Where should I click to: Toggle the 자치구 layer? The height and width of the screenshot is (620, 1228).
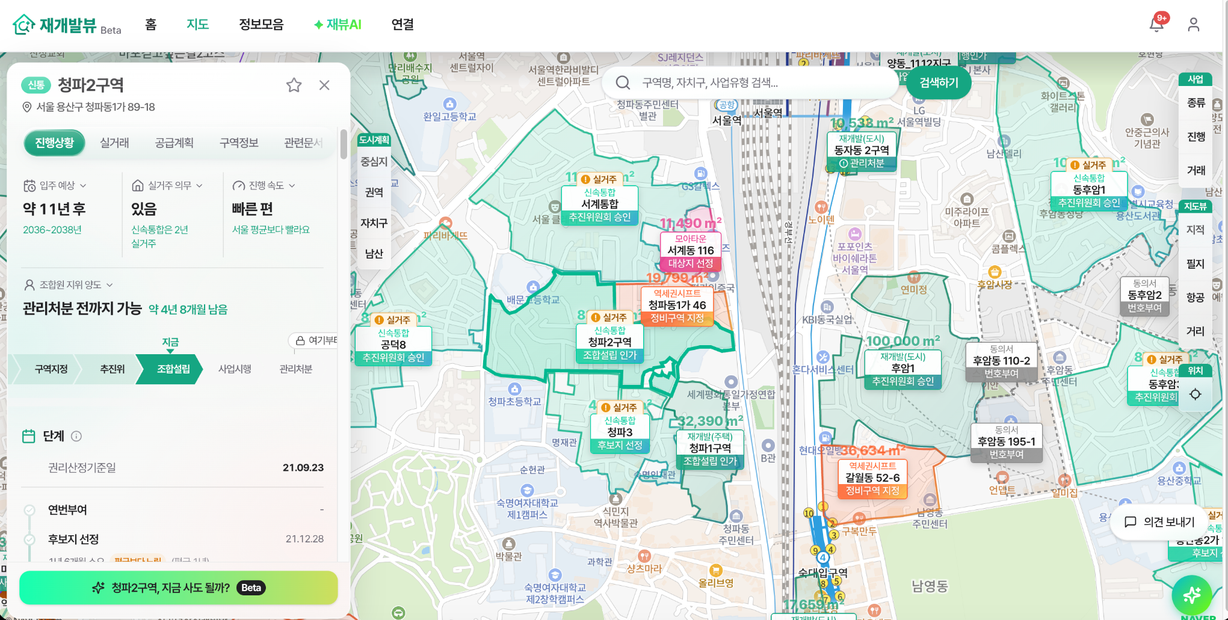[x=374, y=223]
